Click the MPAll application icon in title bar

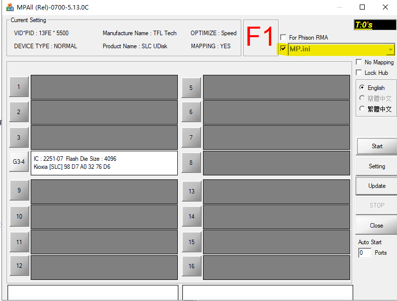(x=10, y=7)
